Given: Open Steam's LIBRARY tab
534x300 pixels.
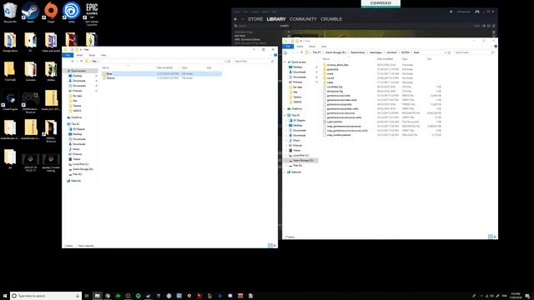Looking at the screenshot, I should (276, 19).
